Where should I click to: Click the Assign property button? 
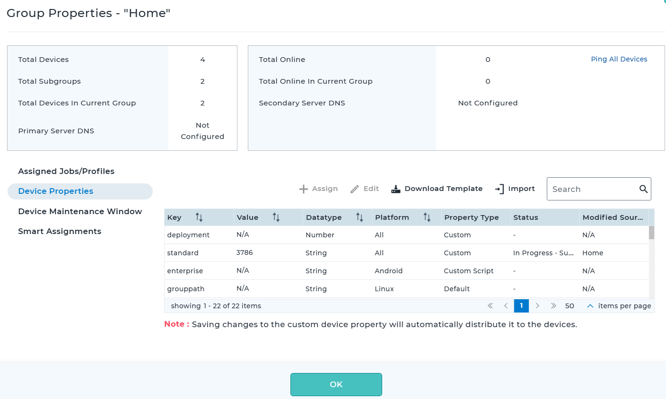click(318, 189)
